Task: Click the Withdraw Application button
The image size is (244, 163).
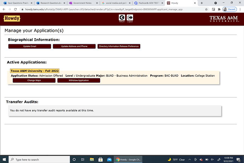Action: point(79,80)
